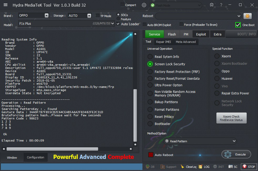Select Xiaomi special function

[x=217, y=56]
